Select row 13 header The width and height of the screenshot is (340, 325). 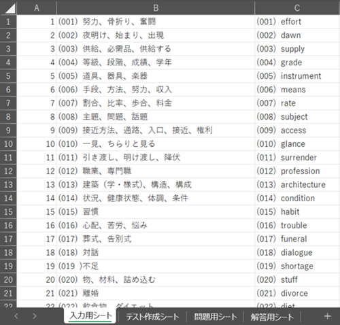pos(8,184)
